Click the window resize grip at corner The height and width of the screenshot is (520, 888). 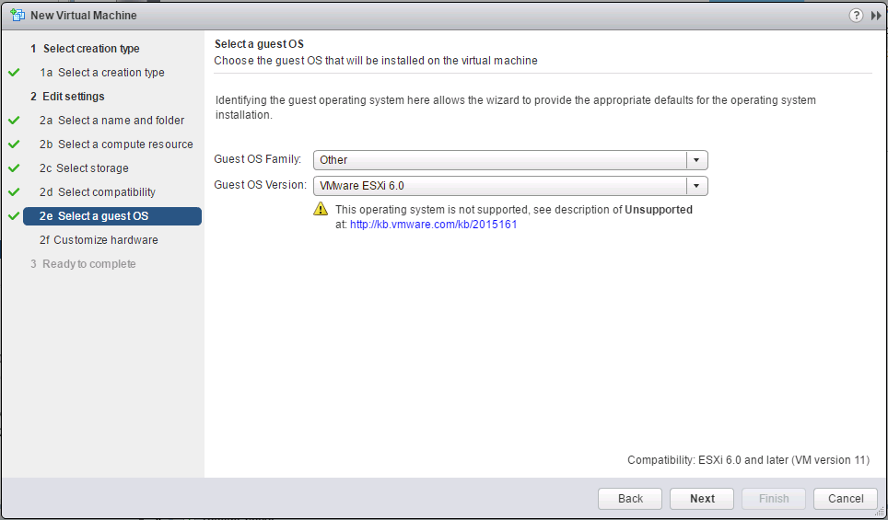(880, 512)
